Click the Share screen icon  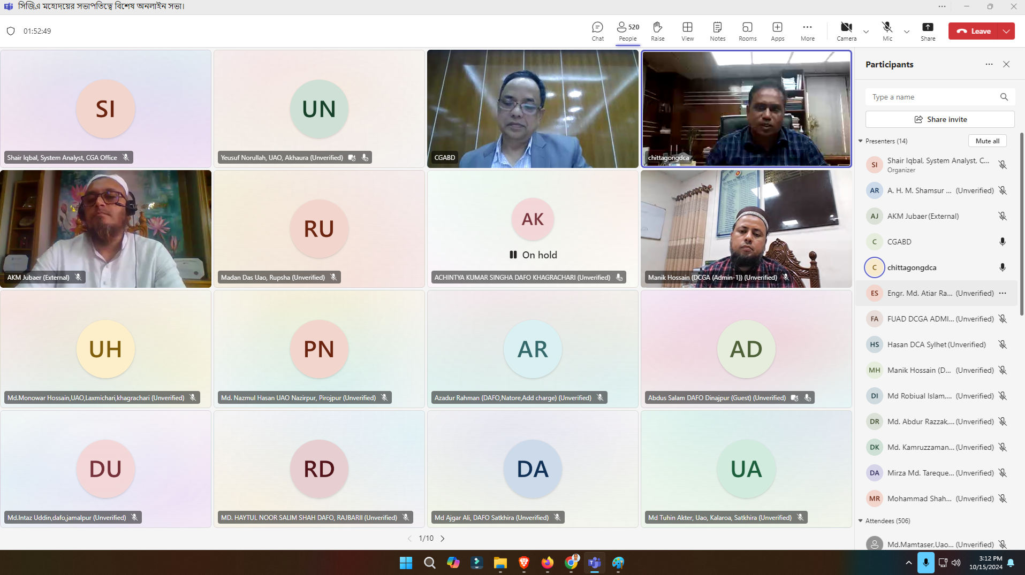pos(928,31)
